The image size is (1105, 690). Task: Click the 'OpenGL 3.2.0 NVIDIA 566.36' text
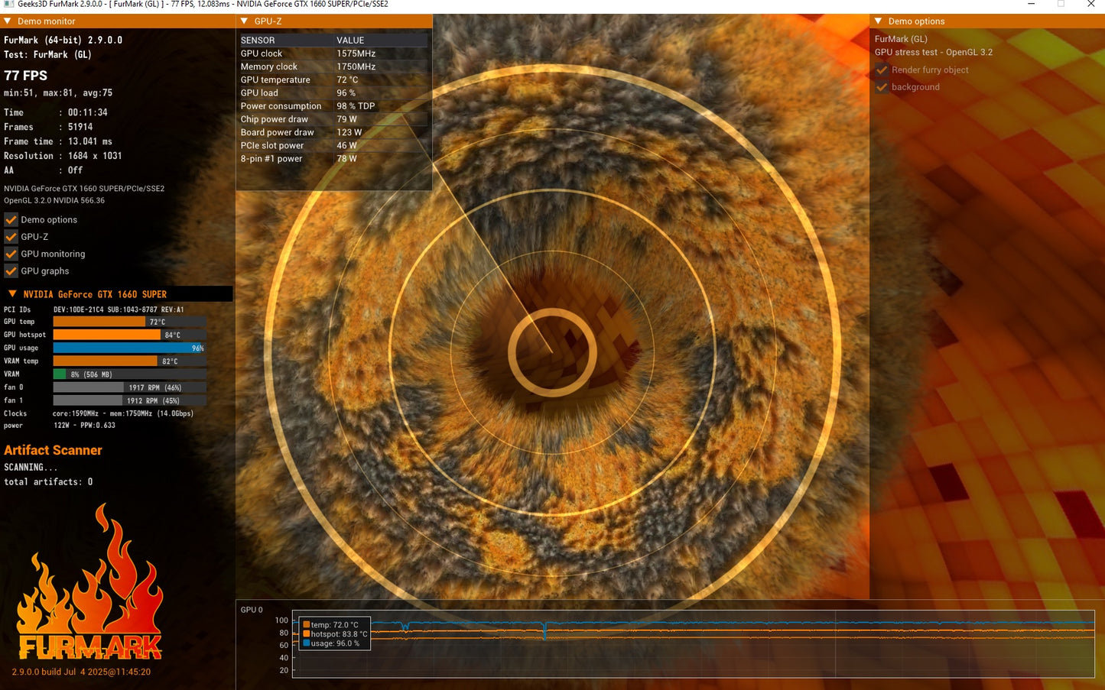(x=54, y=200)
